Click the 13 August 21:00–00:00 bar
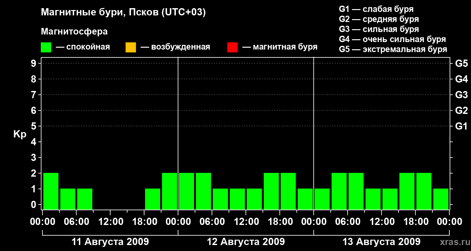Image resolution: width=471 pixels, height=251 pixels. point(441,199)
